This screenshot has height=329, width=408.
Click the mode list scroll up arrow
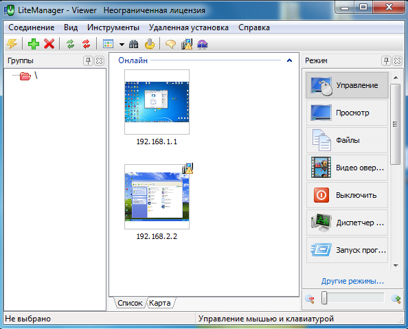(x=396, y=78)
